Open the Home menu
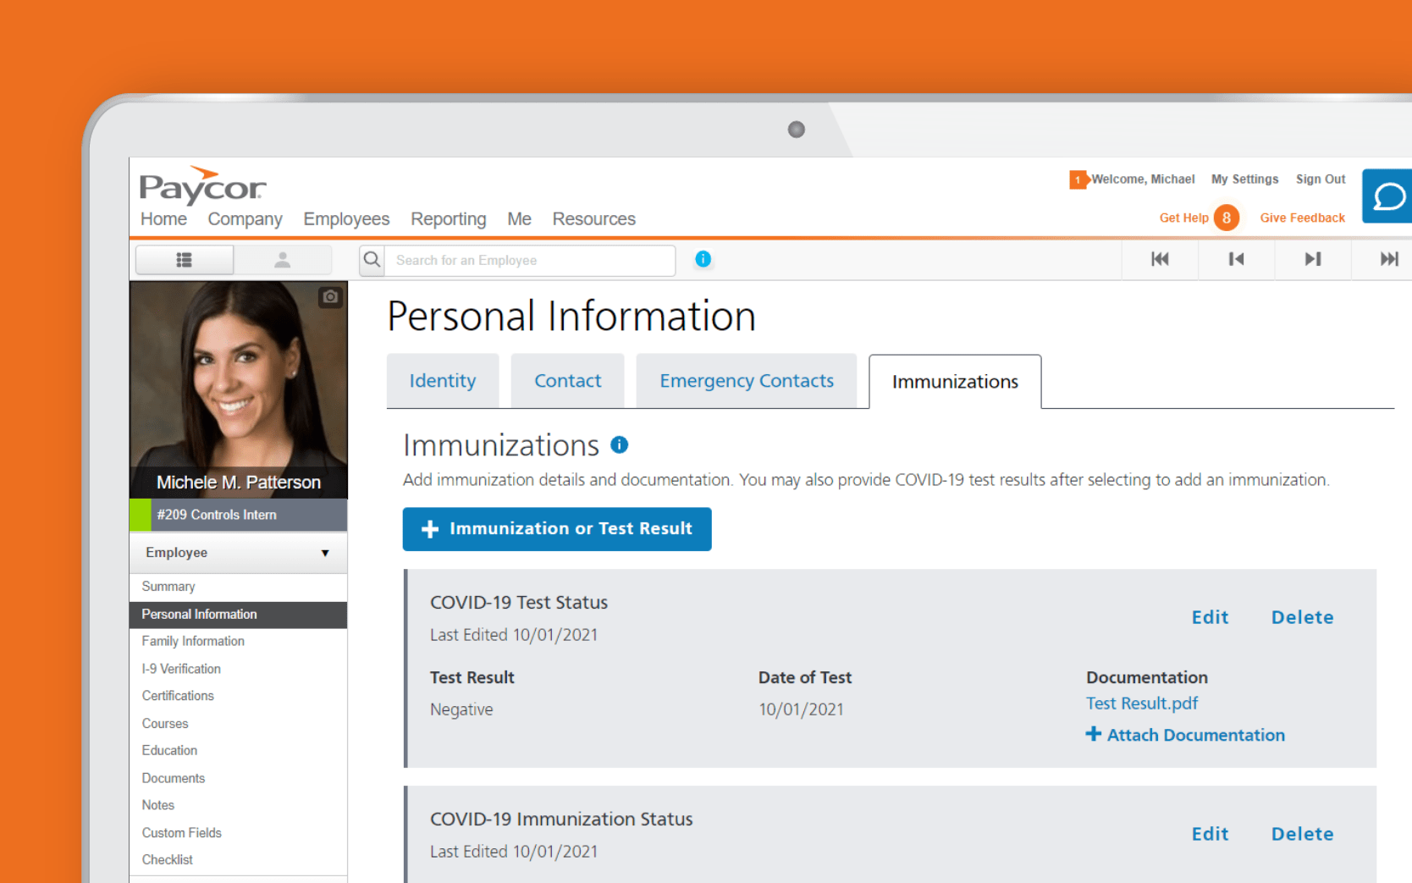1412x883 pixels. coord(163,219)
